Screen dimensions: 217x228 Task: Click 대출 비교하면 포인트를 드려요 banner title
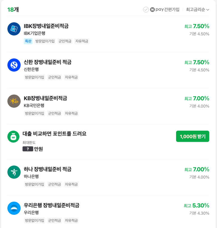(54, 134)
